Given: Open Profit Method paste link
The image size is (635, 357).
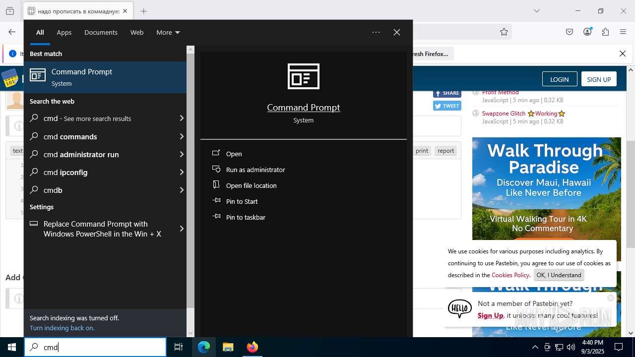Looking at the screenshot, I should [500, 92].
